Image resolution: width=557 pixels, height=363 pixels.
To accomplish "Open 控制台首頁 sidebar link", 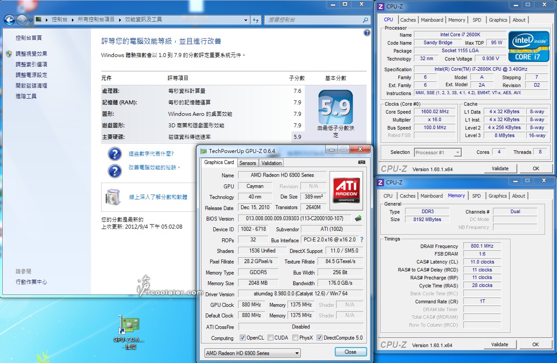I will pos(29,38).
